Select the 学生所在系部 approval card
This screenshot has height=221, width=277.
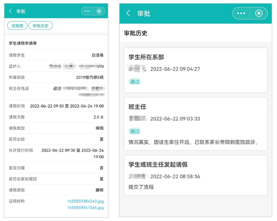195,70
